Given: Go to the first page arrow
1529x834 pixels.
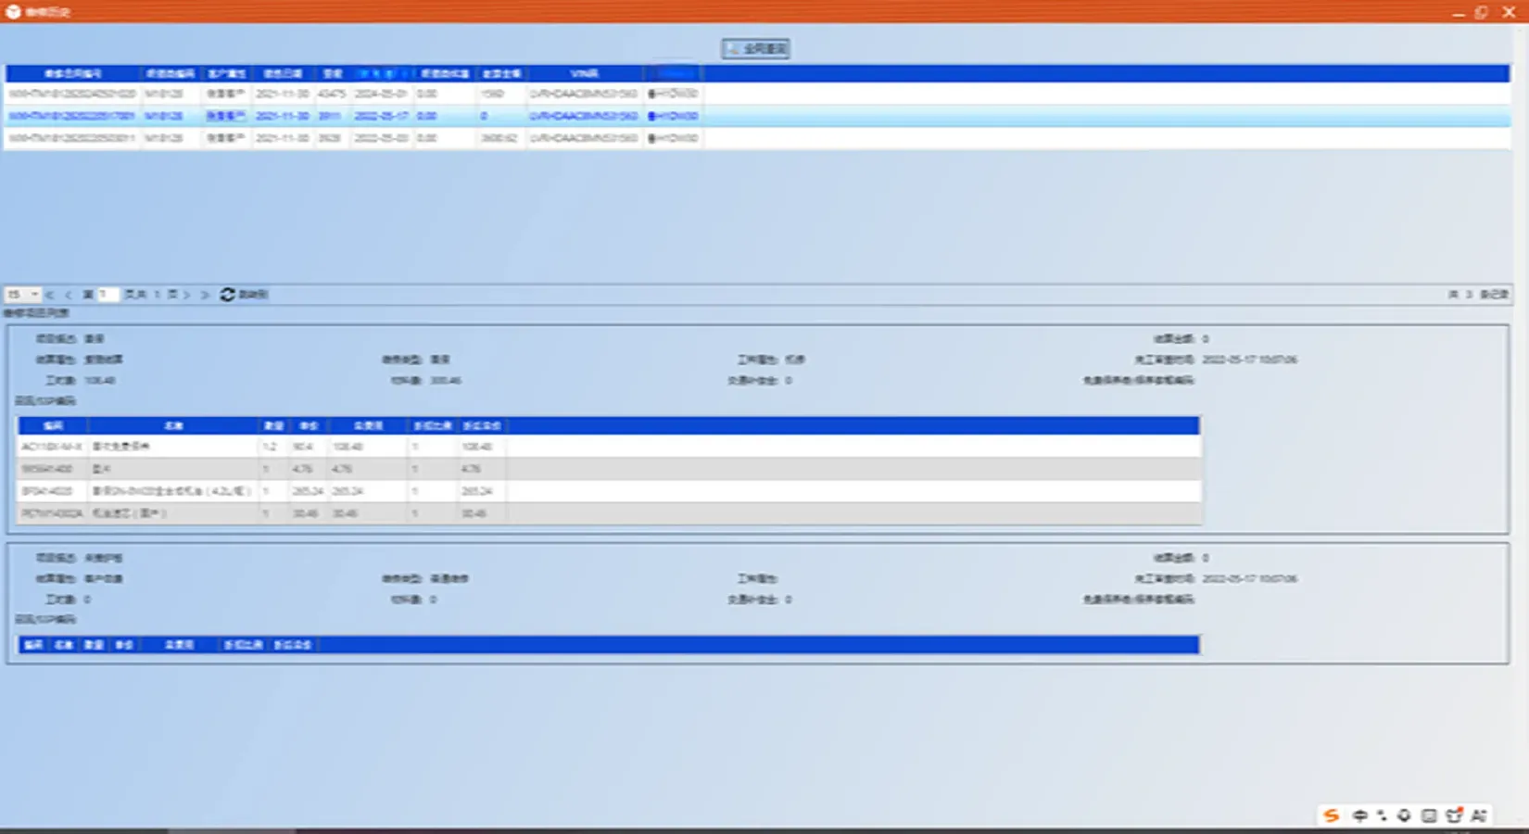Looking at the screenshot, I should click(x=50, y=295).
